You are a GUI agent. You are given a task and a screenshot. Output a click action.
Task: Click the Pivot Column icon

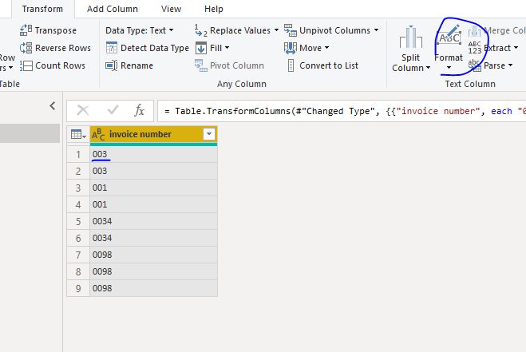click(201, 65)
